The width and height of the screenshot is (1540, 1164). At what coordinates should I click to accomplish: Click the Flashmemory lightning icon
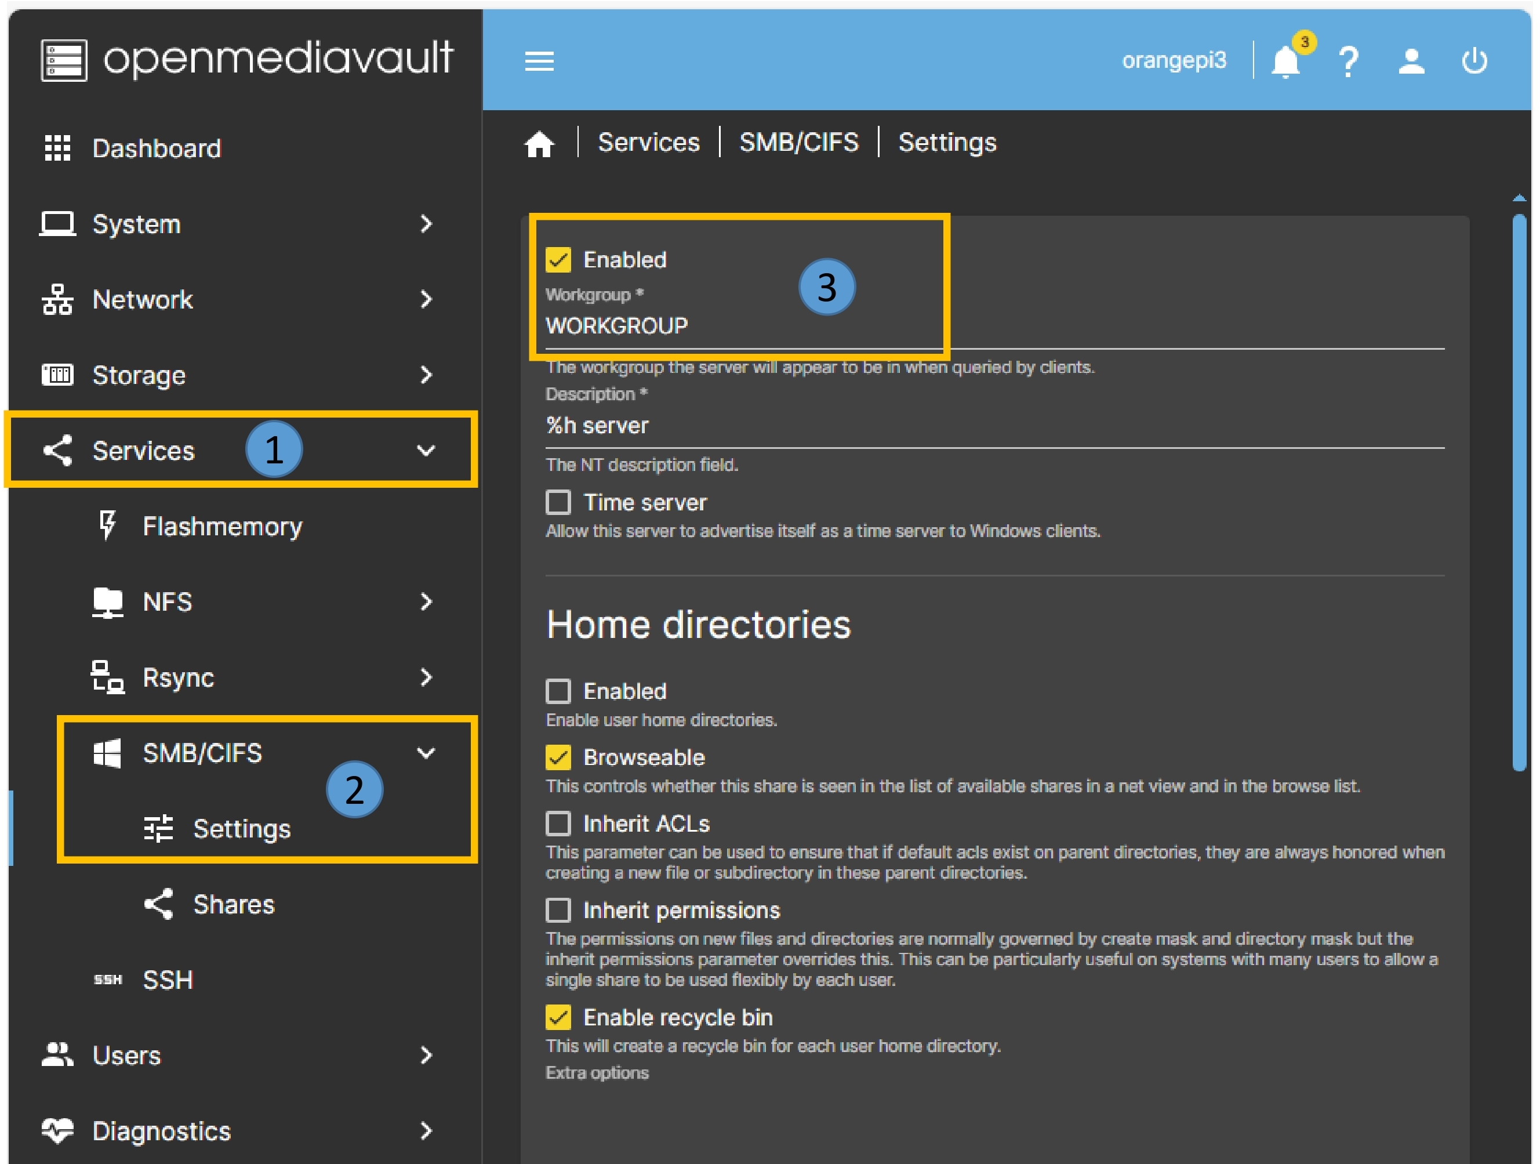107,525
